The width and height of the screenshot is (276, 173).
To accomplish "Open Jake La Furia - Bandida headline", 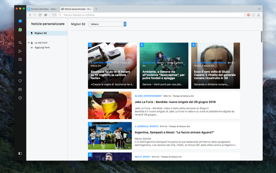I will (175, 102).
